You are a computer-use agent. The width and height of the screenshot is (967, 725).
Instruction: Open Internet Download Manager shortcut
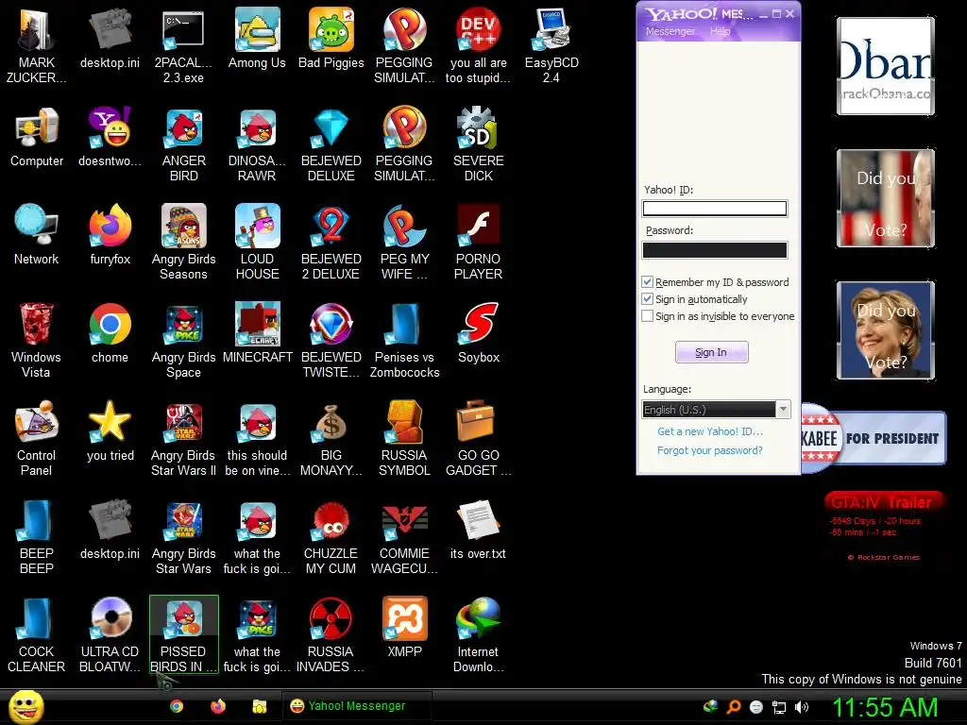pos(479,634)
